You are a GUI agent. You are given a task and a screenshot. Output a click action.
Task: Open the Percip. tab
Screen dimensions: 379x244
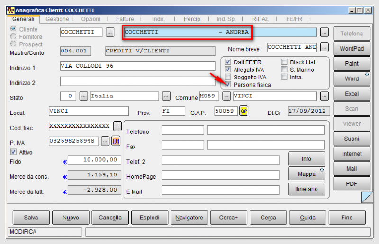tap(192, 19)
